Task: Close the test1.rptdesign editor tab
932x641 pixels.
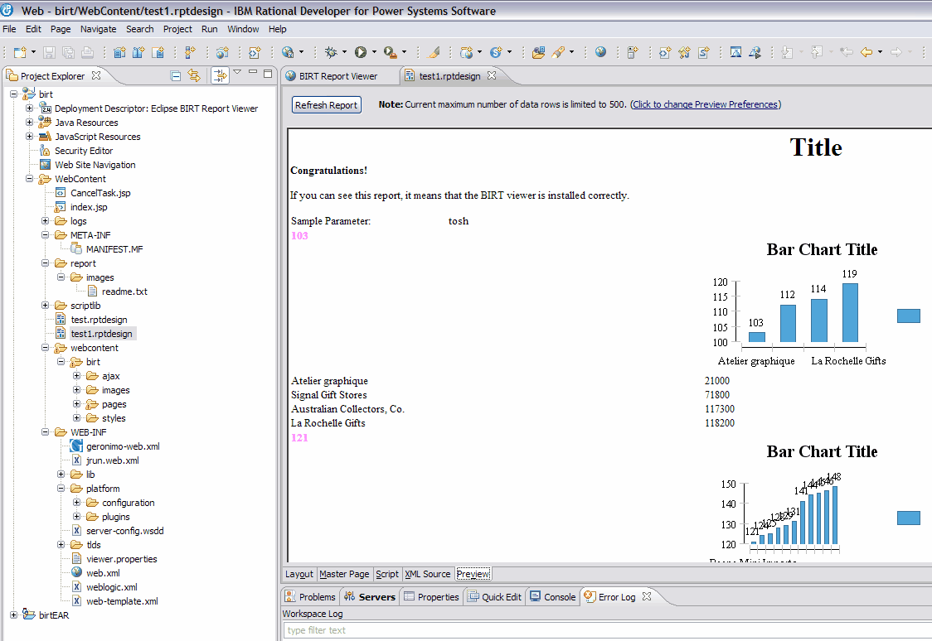Action: click(x=492, y=75)
